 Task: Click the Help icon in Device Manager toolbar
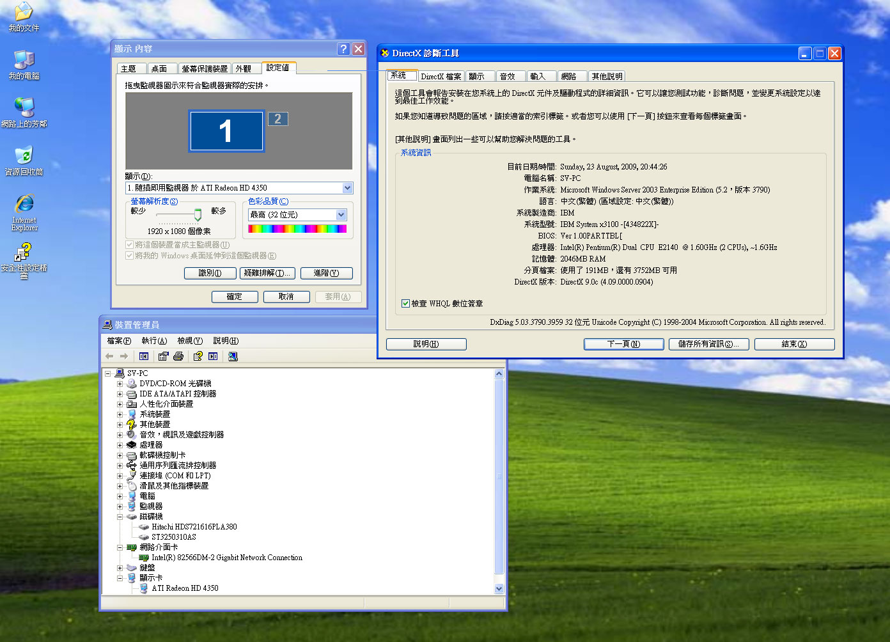pos(198,356)
